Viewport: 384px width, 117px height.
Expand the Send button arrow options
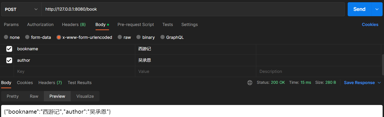click(x=377, y=9)
